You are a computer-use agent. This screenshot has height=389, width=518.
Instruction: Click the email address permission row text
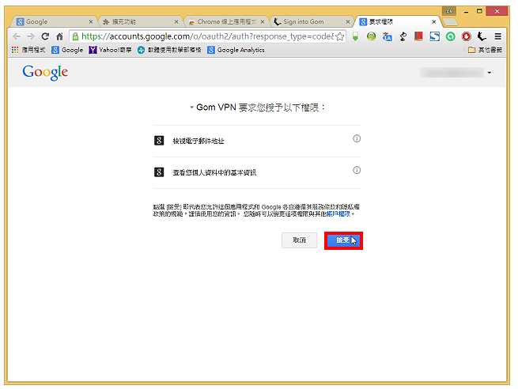pyautogui.click(x=199, y=141)
